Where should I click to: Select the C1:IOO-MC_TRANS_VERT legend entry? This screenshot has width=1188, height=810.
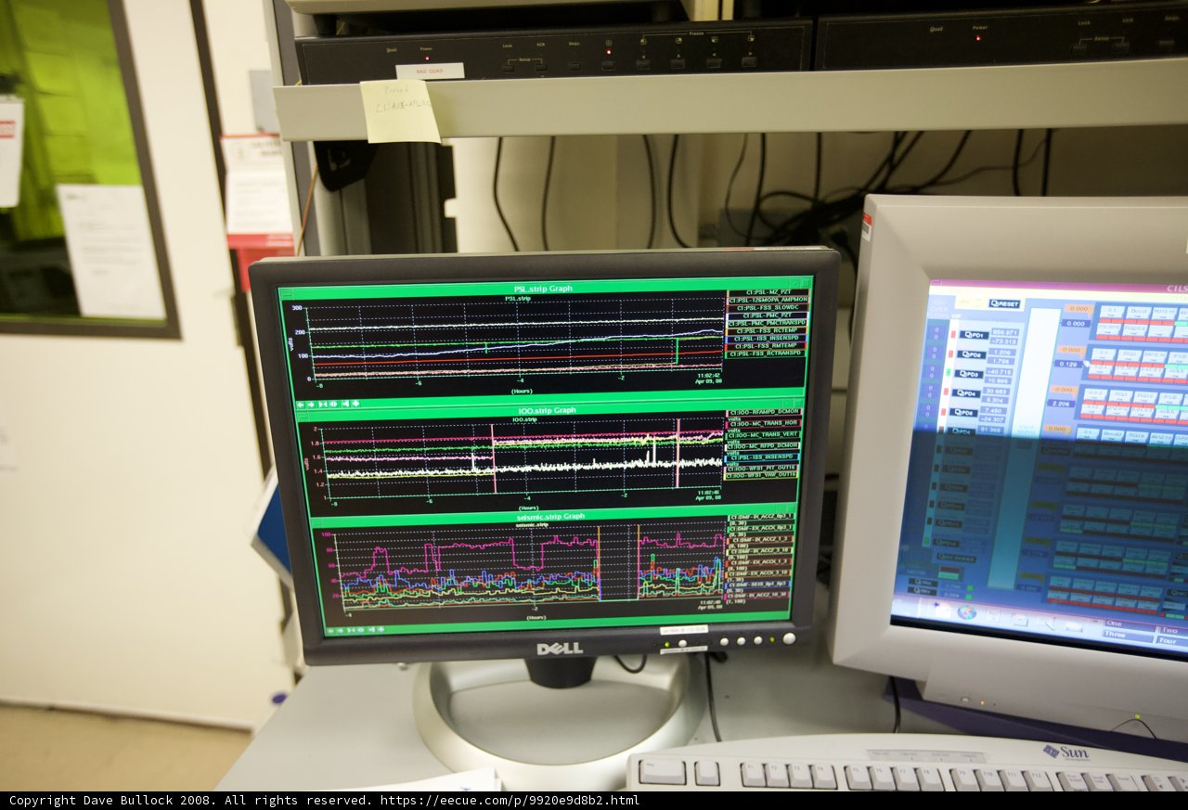[763, 434]
